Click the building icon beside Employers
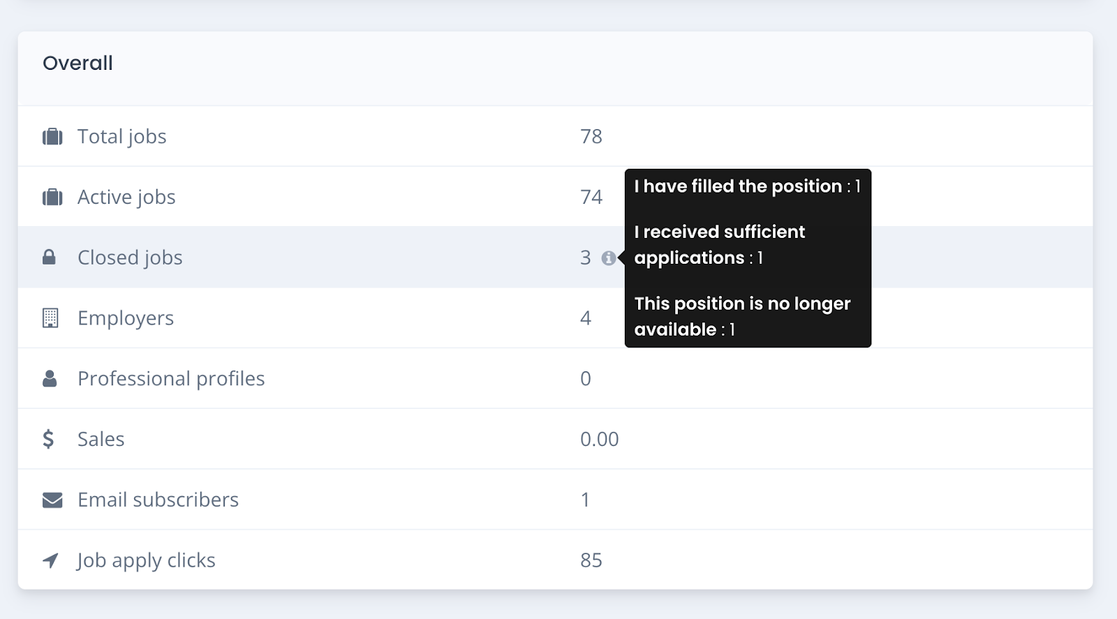Image resolution: width=1117 pixels, height=619 pixels. coord(50,318)
